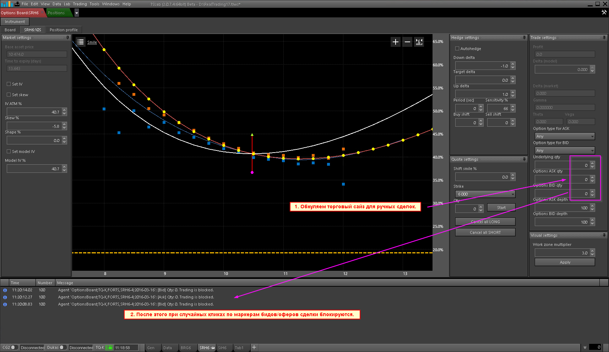Pin the Market settings panel
This screenshot has height=352, width=609.
(x=67, y=38)
